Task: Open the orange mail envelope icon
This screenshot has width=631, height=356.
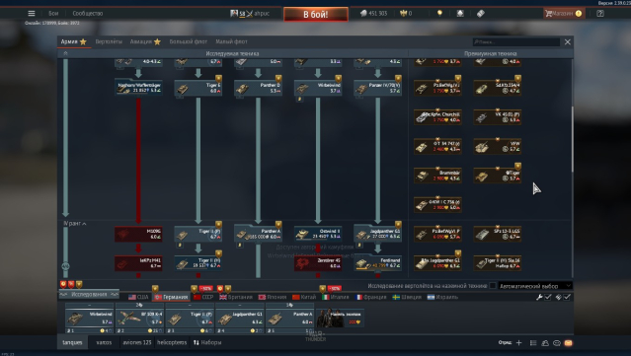Action: pos(568,343)
